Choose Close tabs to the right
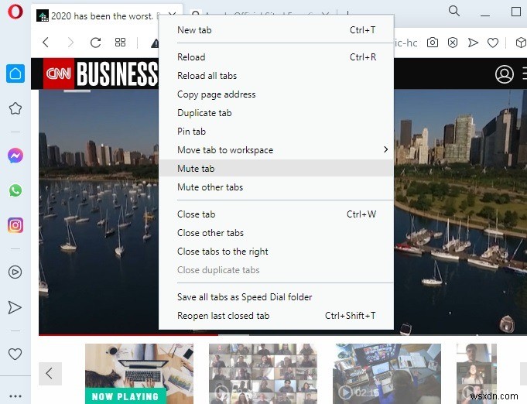527x404 pixels. (x=276, y=252)
